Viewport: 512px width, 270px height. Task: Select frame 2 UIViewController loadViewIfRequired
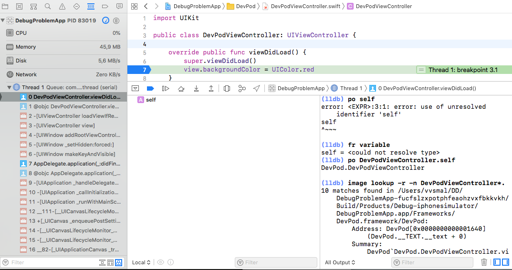pyautogui.click(x=63, y=116)
